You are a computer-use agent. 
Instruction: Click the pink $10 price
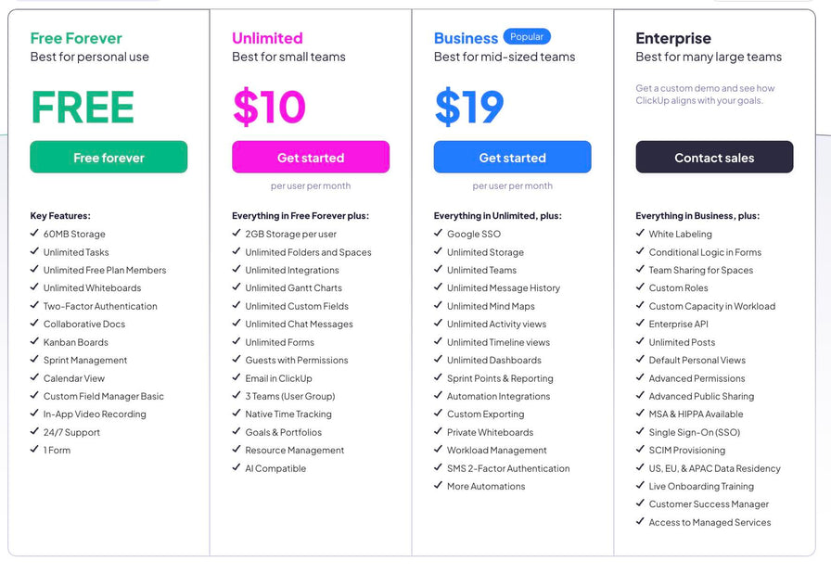click(269, 108)
